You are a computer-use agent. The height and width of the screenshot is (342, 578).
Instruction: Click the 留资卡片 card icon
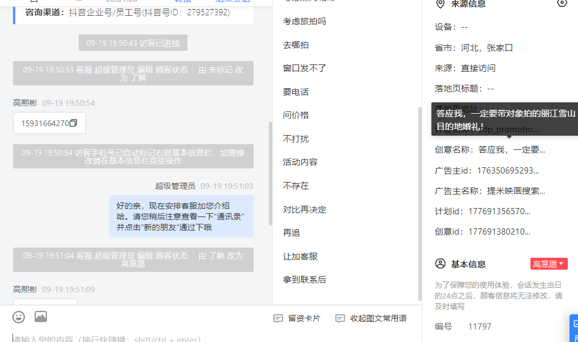(278, 318)
